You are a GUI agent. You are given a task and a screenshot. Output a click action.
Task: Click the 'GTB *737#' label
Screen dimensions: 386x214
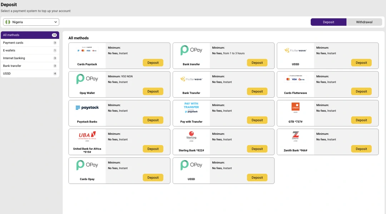click(x=296, y=121)
